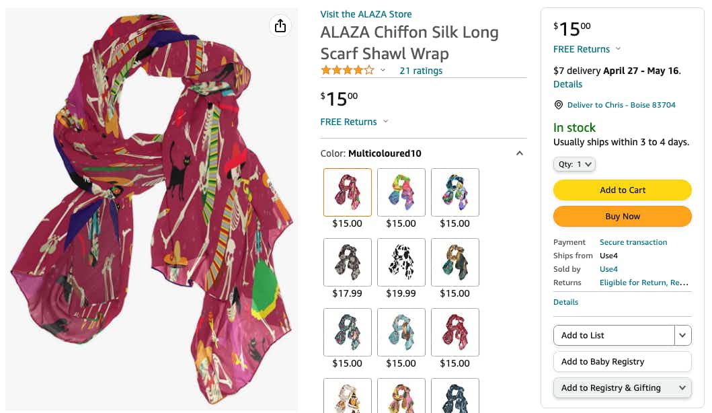Open Deliver to Chris - Boise link
Image resolution: width=712 pixels, height=413 pixels.
point(621,105)
